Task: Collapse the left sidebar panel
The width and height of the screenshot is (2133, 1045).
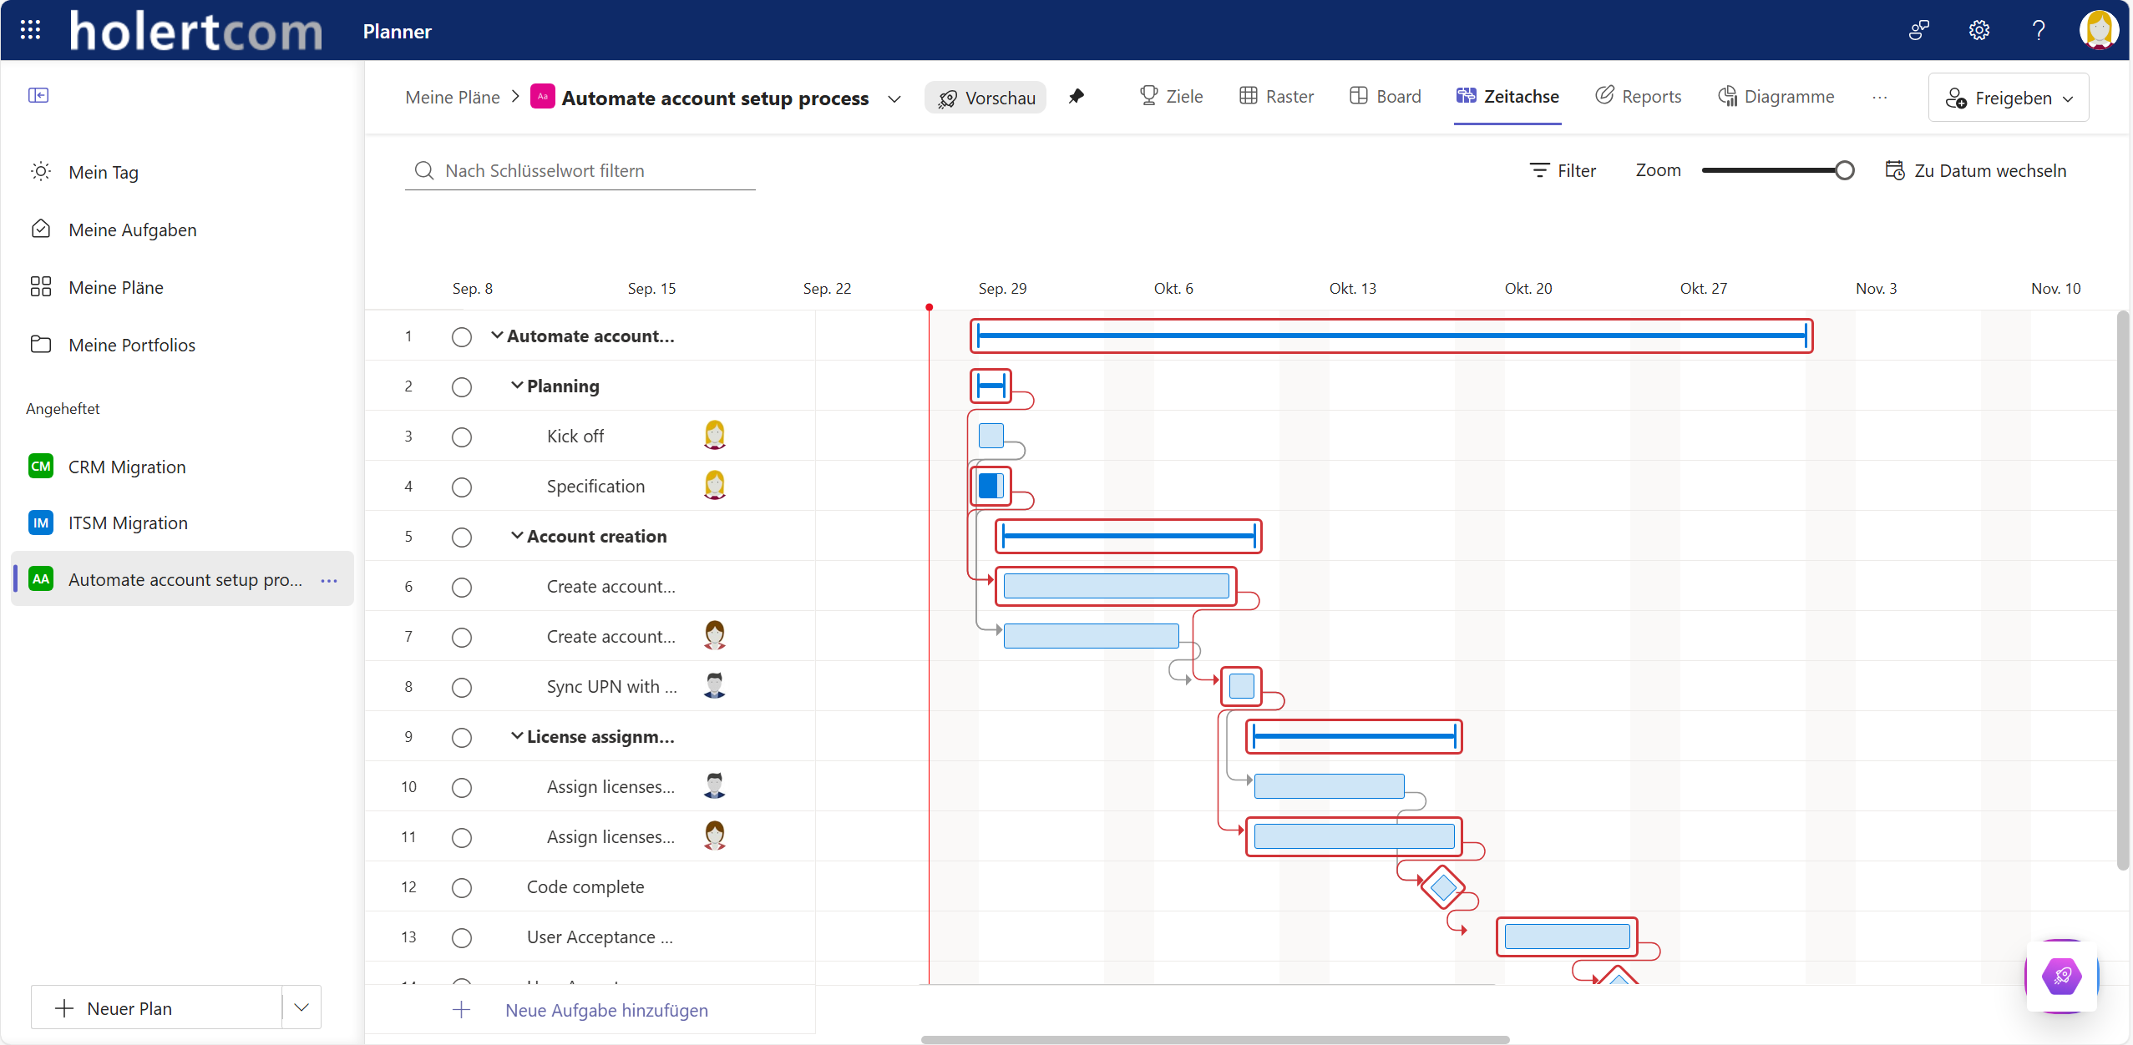Action: point(39,95)
